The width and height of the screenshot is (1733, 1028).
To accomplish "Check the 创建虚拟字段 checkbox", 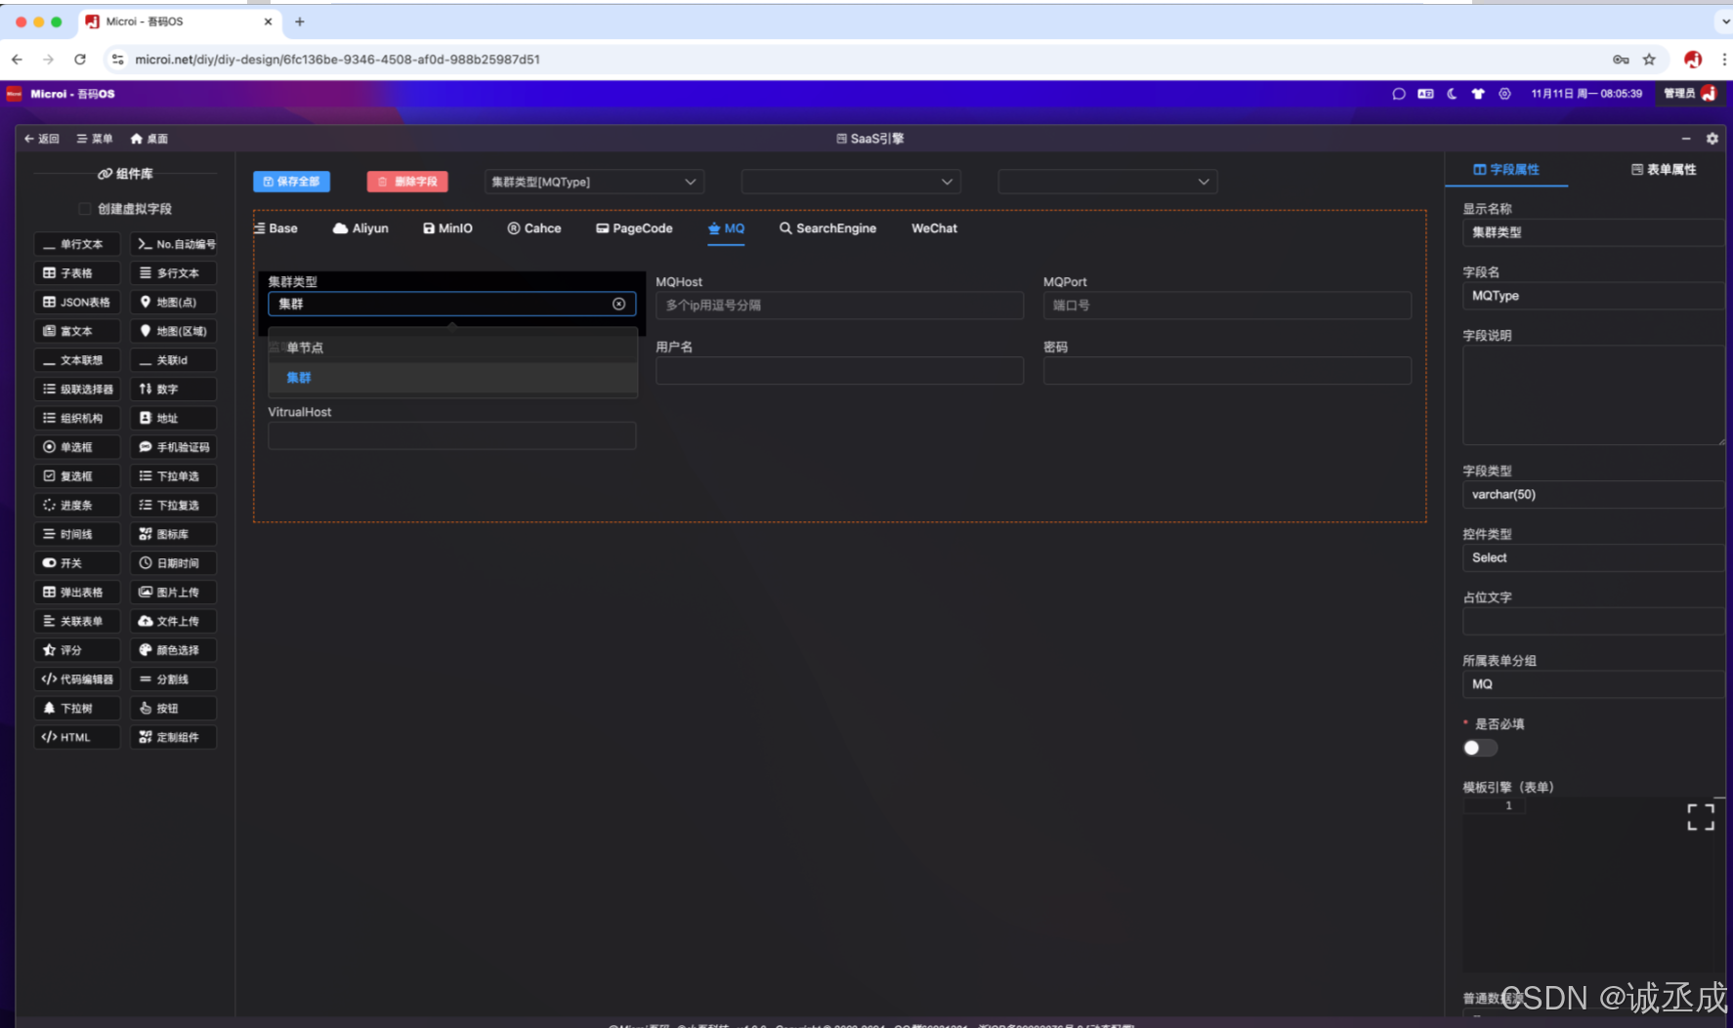I will point(85,209).
